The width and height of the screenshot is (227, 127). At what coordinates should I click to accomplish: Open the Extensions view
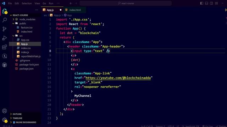click(x=5, y=47)
